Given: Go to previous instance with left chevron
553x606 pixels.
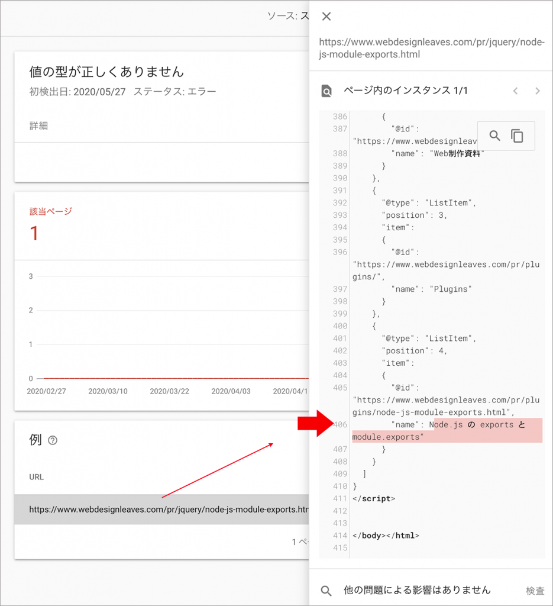Looking at the screenshot, I should pos(515,91).
